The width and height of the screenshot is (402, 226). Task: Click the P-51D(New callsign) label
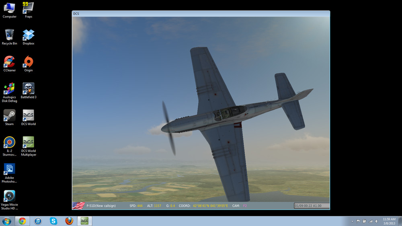101,206
